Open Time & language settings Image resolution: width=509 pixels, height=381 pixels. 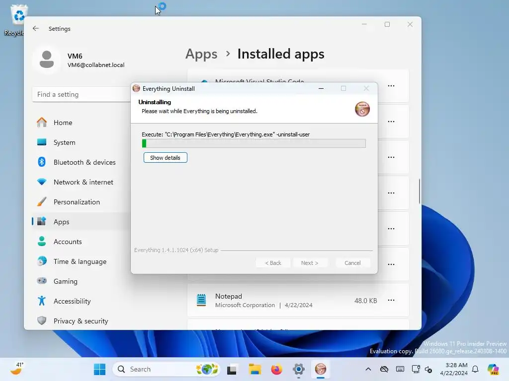(81, 261)
